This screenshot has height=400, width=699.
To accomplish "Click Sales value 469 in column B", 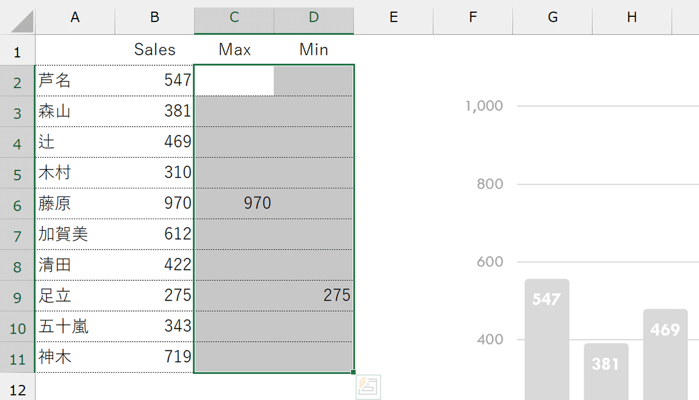I will point(154,142).
